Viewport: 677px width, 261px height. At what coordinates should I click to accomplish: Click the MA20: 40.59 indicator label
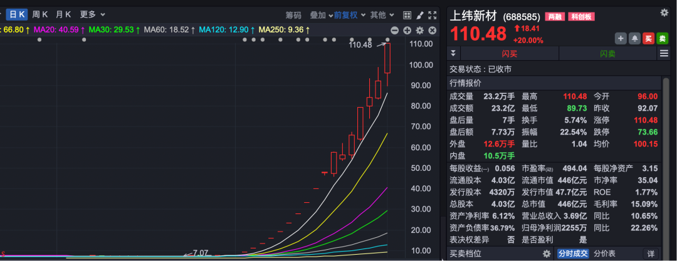click(x=60, y=30)
